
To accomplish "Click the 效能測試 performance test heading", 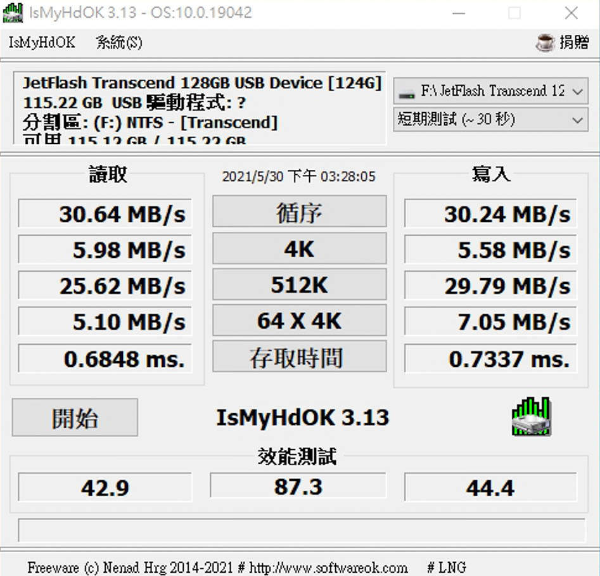I will (x=297, y=456).
